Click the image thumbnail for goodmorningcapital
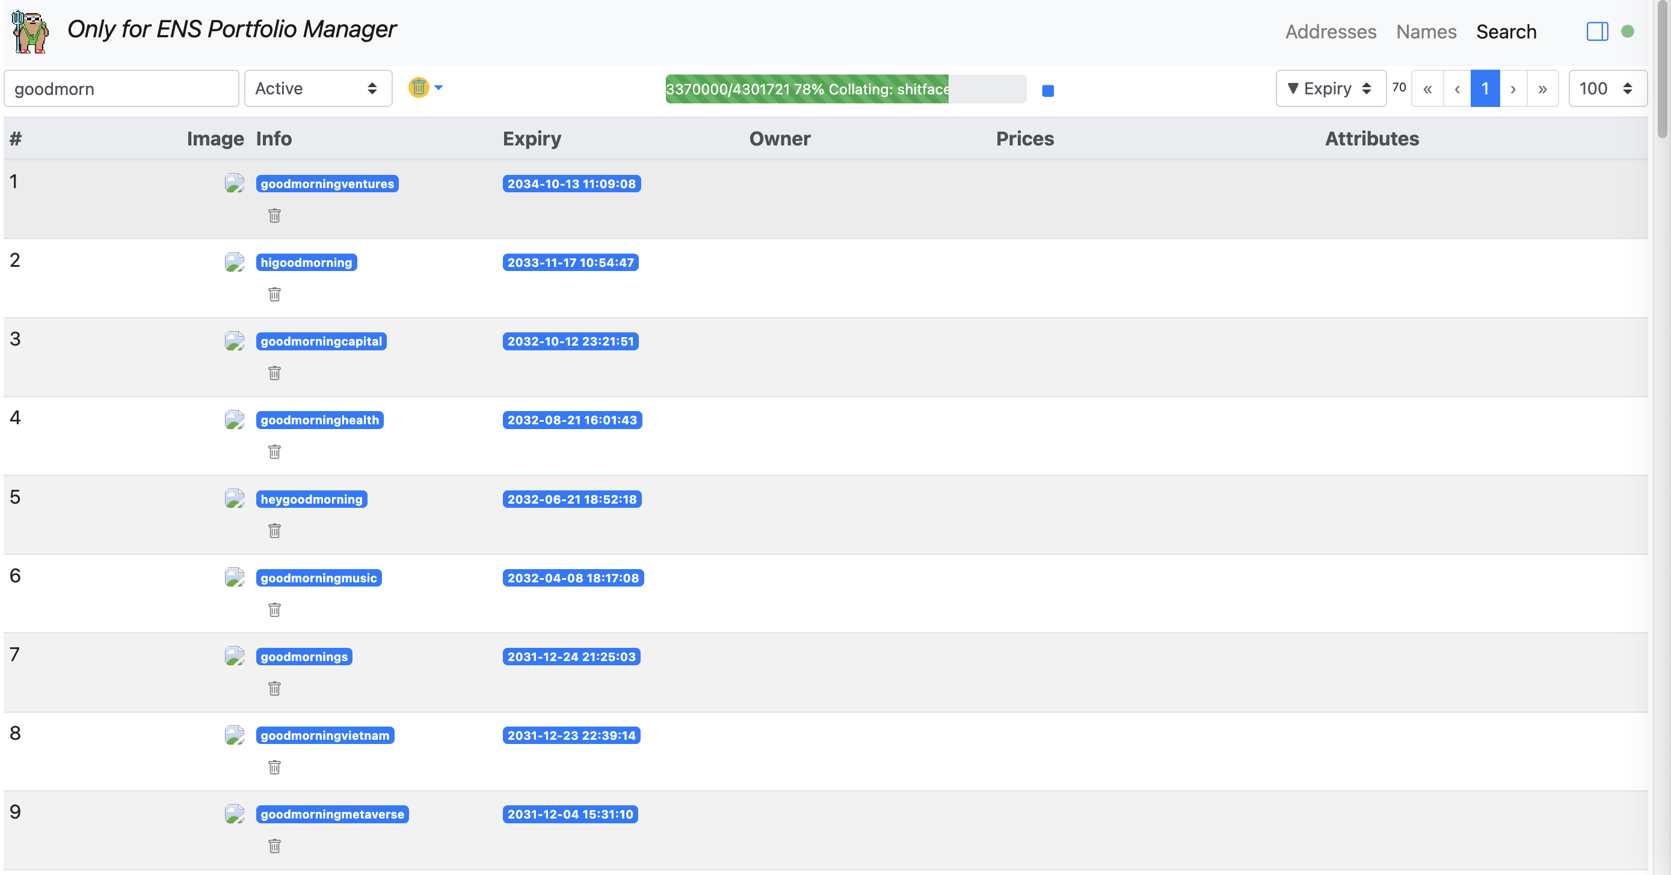 pos(234,341)
